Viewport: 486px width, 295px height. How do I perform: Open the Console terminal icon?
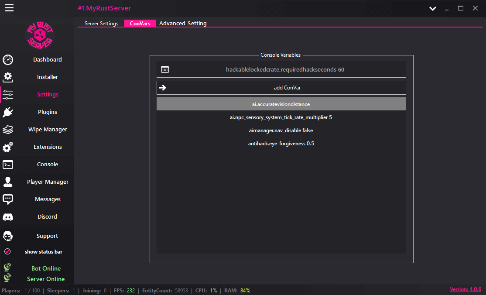[8, 165]
